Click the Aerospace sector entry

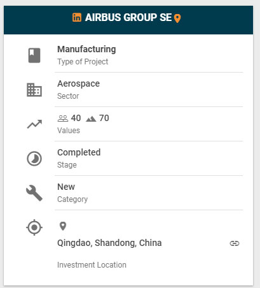pyautogui.click(x=78, y=83)
